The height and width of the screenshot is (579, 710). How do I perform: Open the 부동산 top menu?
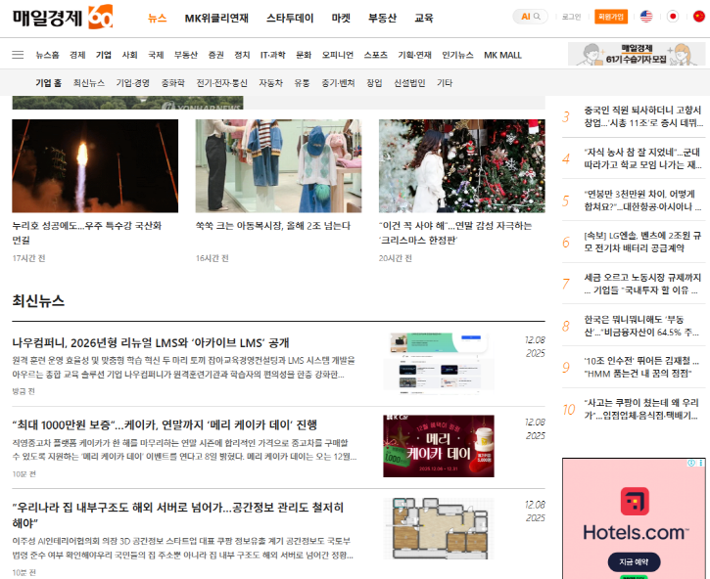tap(382, 18)
